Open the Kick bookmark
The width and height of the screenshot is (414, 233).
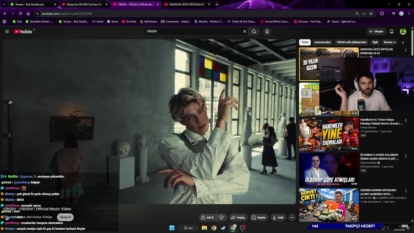pyautogui.click(x=17, y=22)
